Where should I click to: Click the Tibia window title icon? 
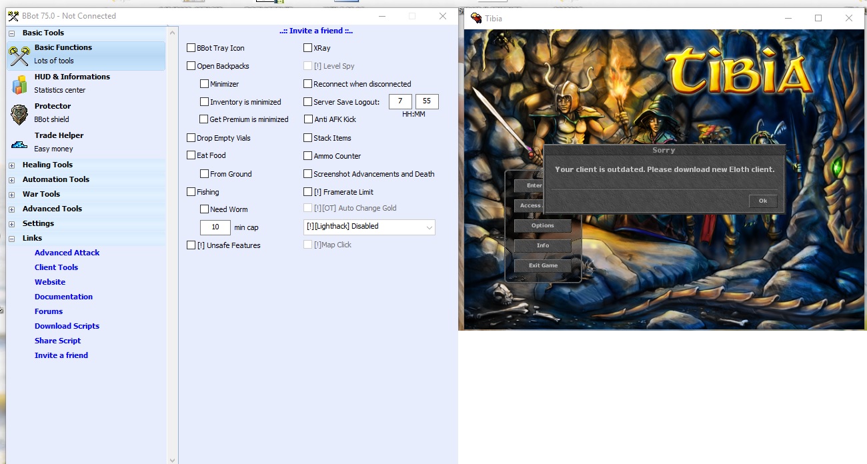tap(476, 18)
